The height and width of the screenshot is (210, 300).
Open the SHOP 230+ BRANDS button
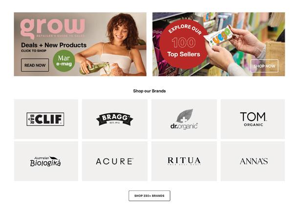(149, 196)
